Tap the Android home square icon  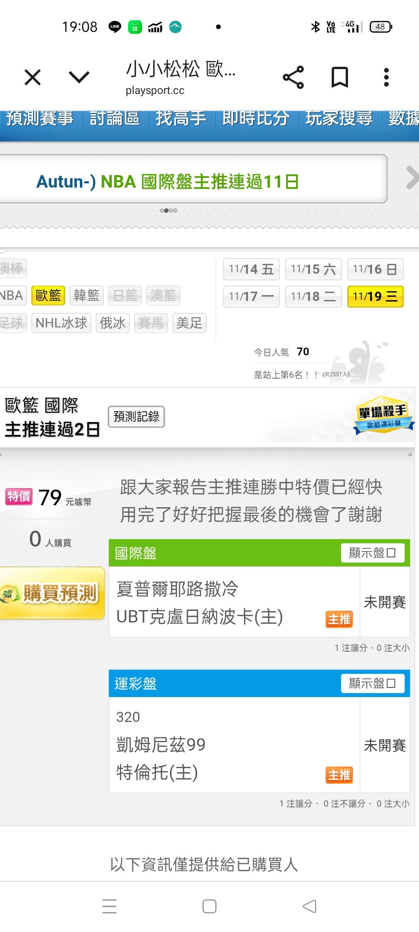tap(209, 906)
